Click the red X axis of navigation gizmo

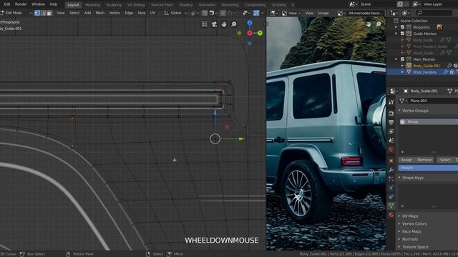click(250, 34)
